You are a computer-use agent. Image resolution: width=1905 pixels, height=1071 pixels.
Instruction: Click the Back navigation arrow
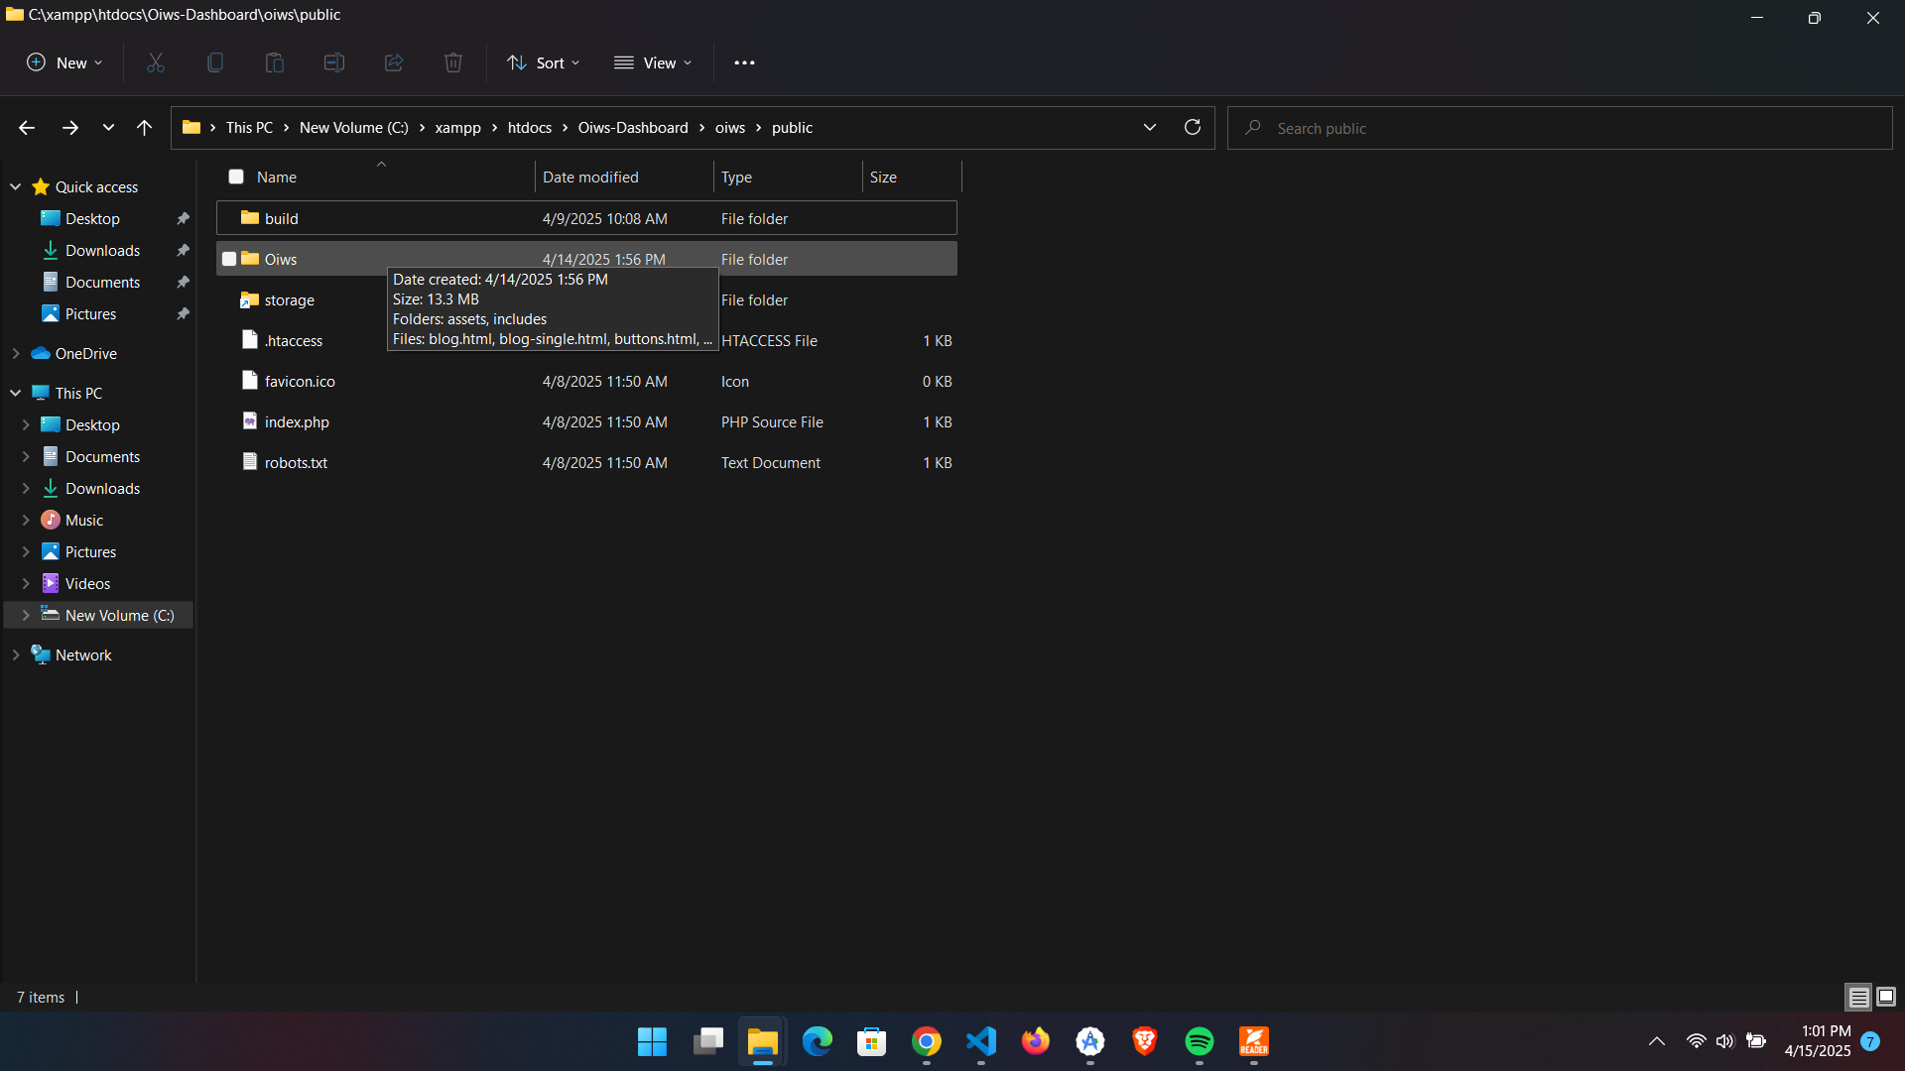(27, 127)
